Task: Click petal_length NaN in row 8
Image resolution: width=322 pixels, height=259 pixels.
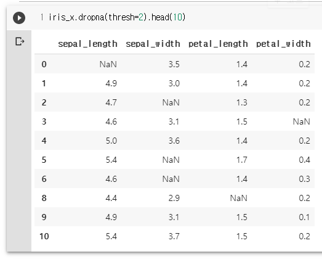Action: click(x=239, y=199)
